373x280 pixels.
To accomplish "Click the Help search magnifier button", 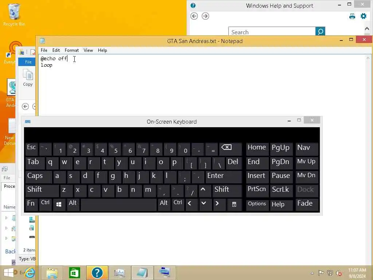I will pos(320,31).
